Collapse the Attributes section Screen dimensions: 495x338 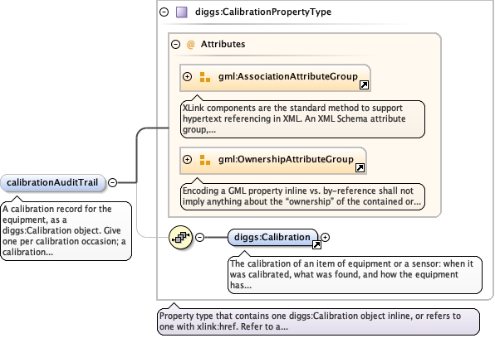(x=176, y=44)
